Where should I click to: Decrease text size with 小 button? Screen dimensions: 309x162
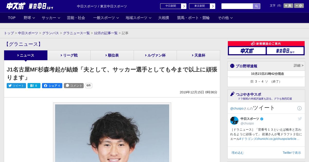299,6
